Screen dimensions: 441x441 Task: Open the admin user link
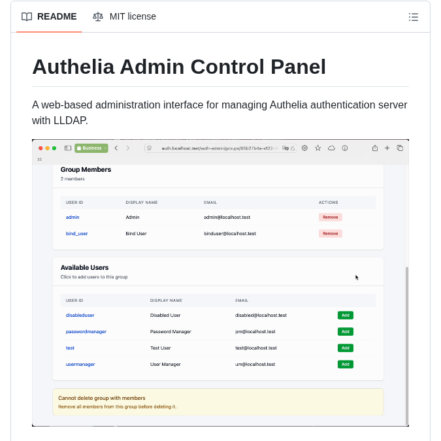73,217
